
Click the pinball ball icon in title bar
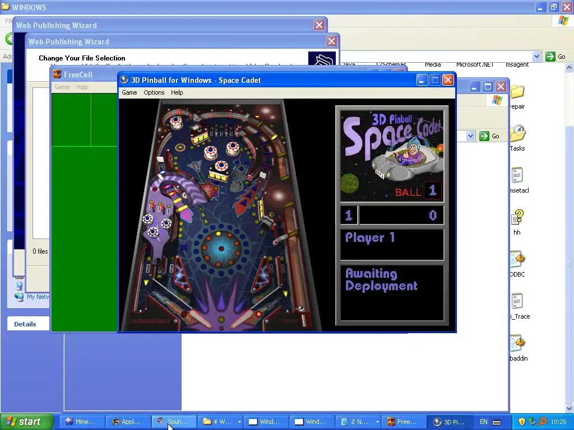124,80
